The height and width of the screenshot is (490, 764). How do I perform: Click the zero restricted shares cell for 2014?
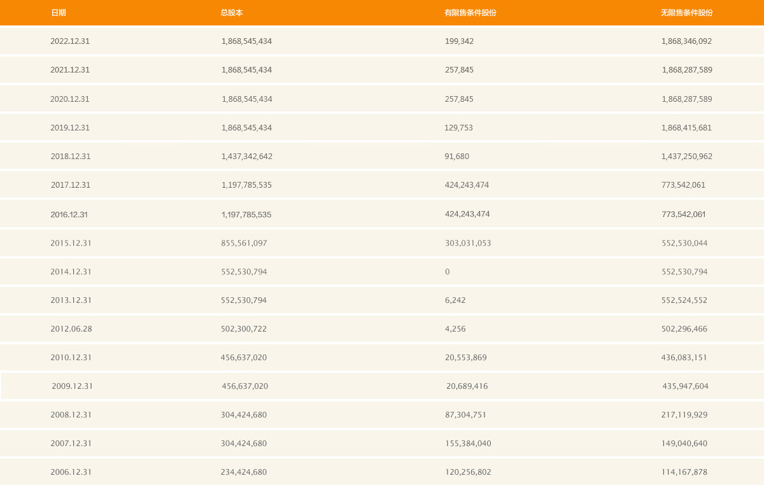click(448, 272)
